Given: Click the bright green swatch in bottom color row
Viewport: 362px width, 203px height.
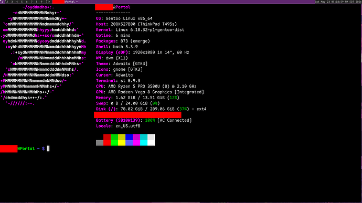Looking at the screenshot, I should [x=114, y=143].
